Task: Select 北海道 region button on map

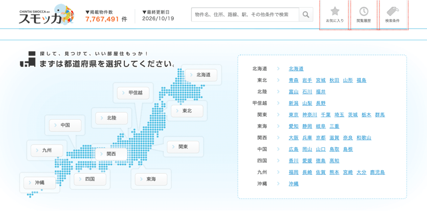Action: (x=201, y=75)
